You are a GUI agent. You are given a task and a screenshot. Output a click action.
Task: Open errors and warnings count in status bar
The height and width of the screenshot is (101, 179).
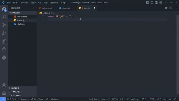click(x=11, y=99)
